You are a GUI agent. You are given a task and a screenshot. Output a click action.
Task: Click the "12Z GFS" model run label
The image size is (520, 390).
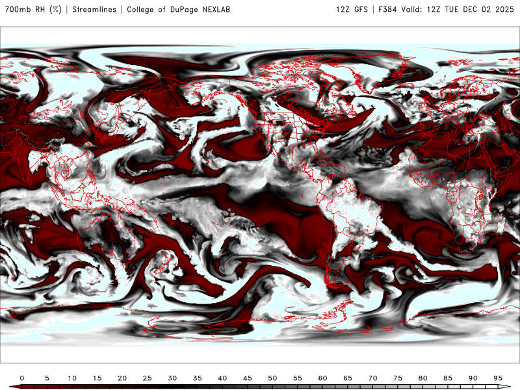click(352, 9)
